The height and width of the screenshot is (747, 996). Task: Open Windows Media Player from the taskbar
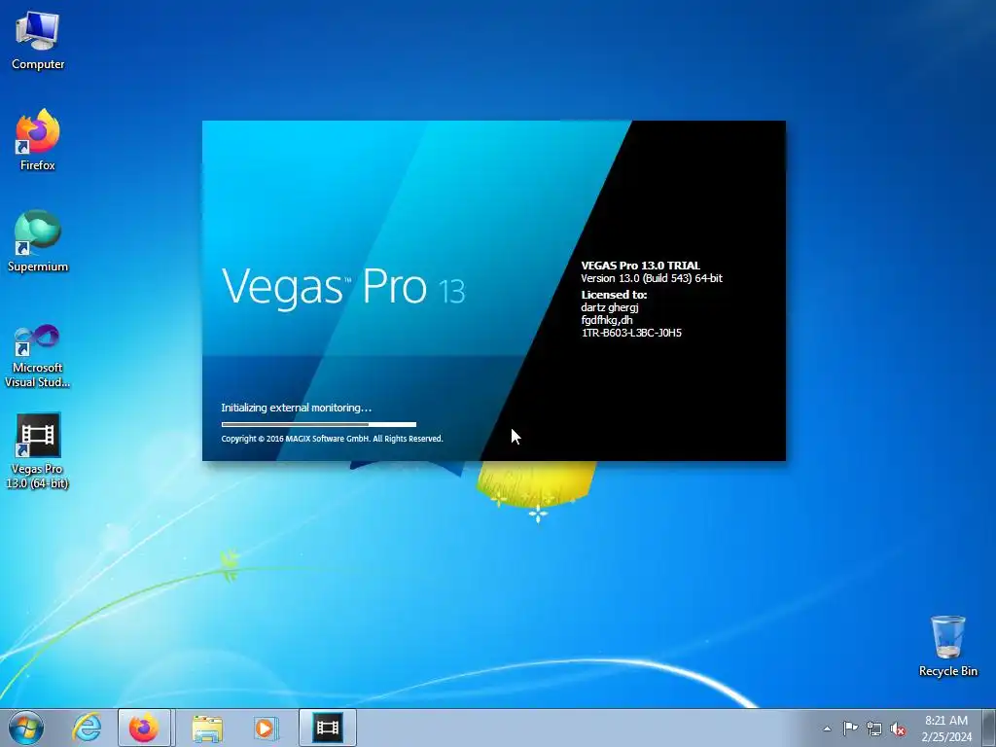[265, 728]
